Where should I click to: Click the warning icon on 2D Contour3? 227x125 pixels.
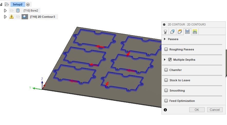(x=12, y=17)
